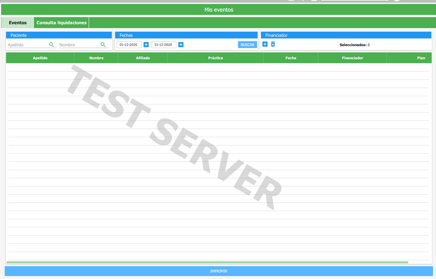Screen dimensions: 436x279
Task: Add a financiador with the plus icon
Action: click(x=265, y=44)
